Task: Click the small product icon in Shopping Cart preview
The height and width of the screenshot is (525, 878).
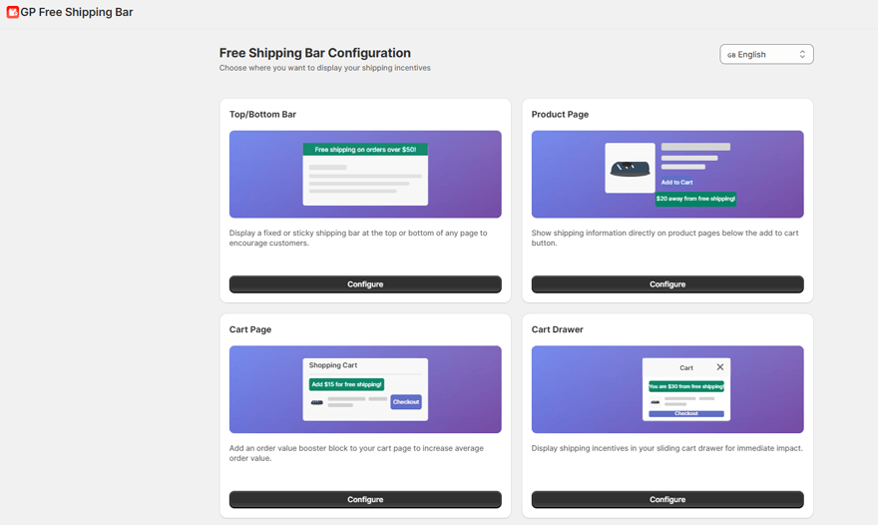Action: click(x=317, y=402)
